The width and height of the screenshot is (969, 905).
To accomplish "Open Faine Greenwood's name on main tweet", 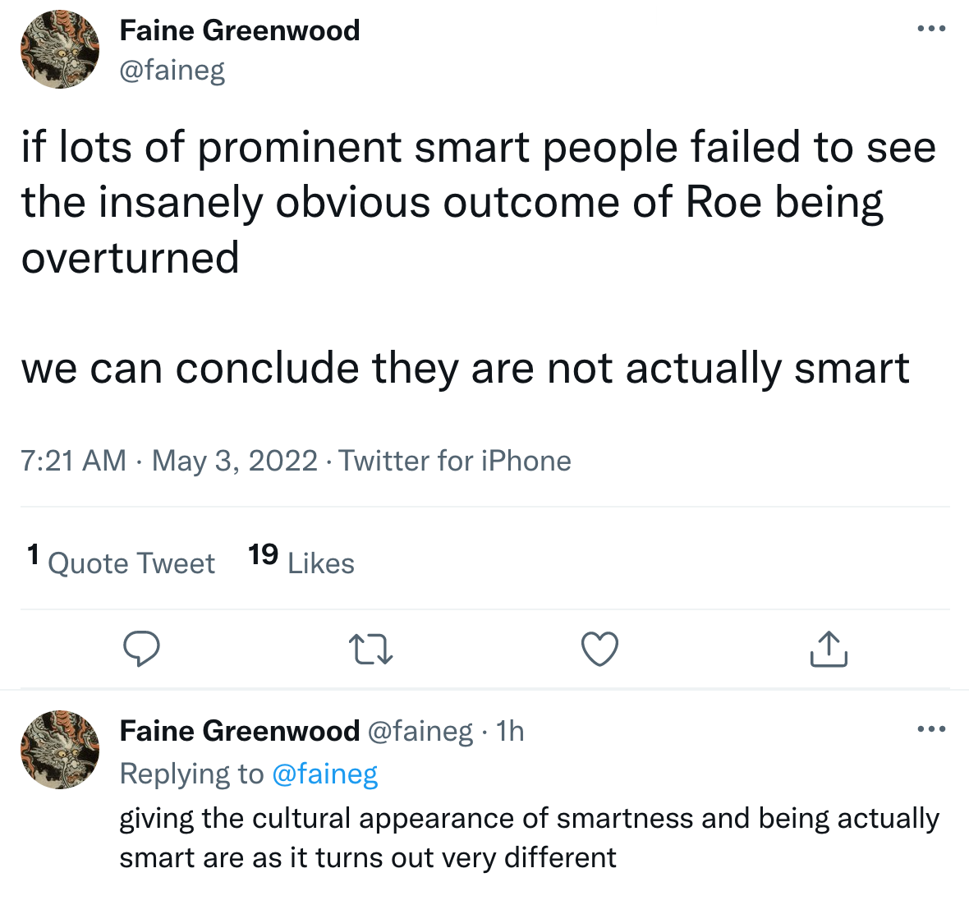I will 240,30.
